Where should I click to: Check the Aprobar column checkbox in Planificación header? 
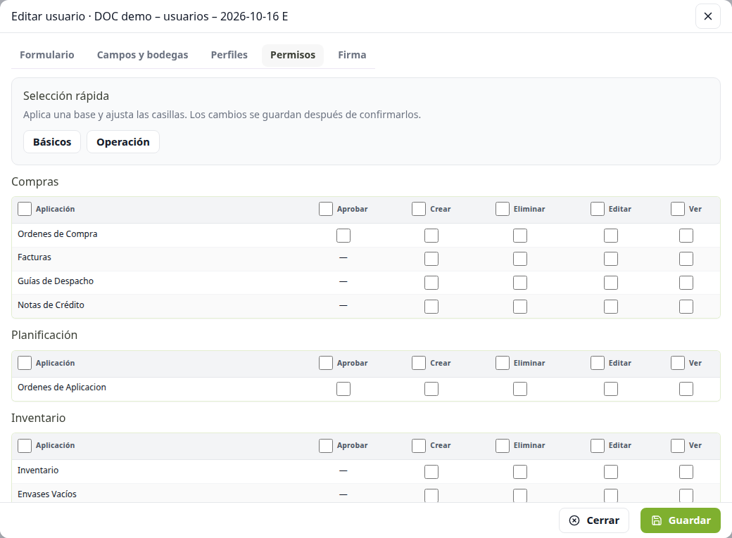[326, 363]
